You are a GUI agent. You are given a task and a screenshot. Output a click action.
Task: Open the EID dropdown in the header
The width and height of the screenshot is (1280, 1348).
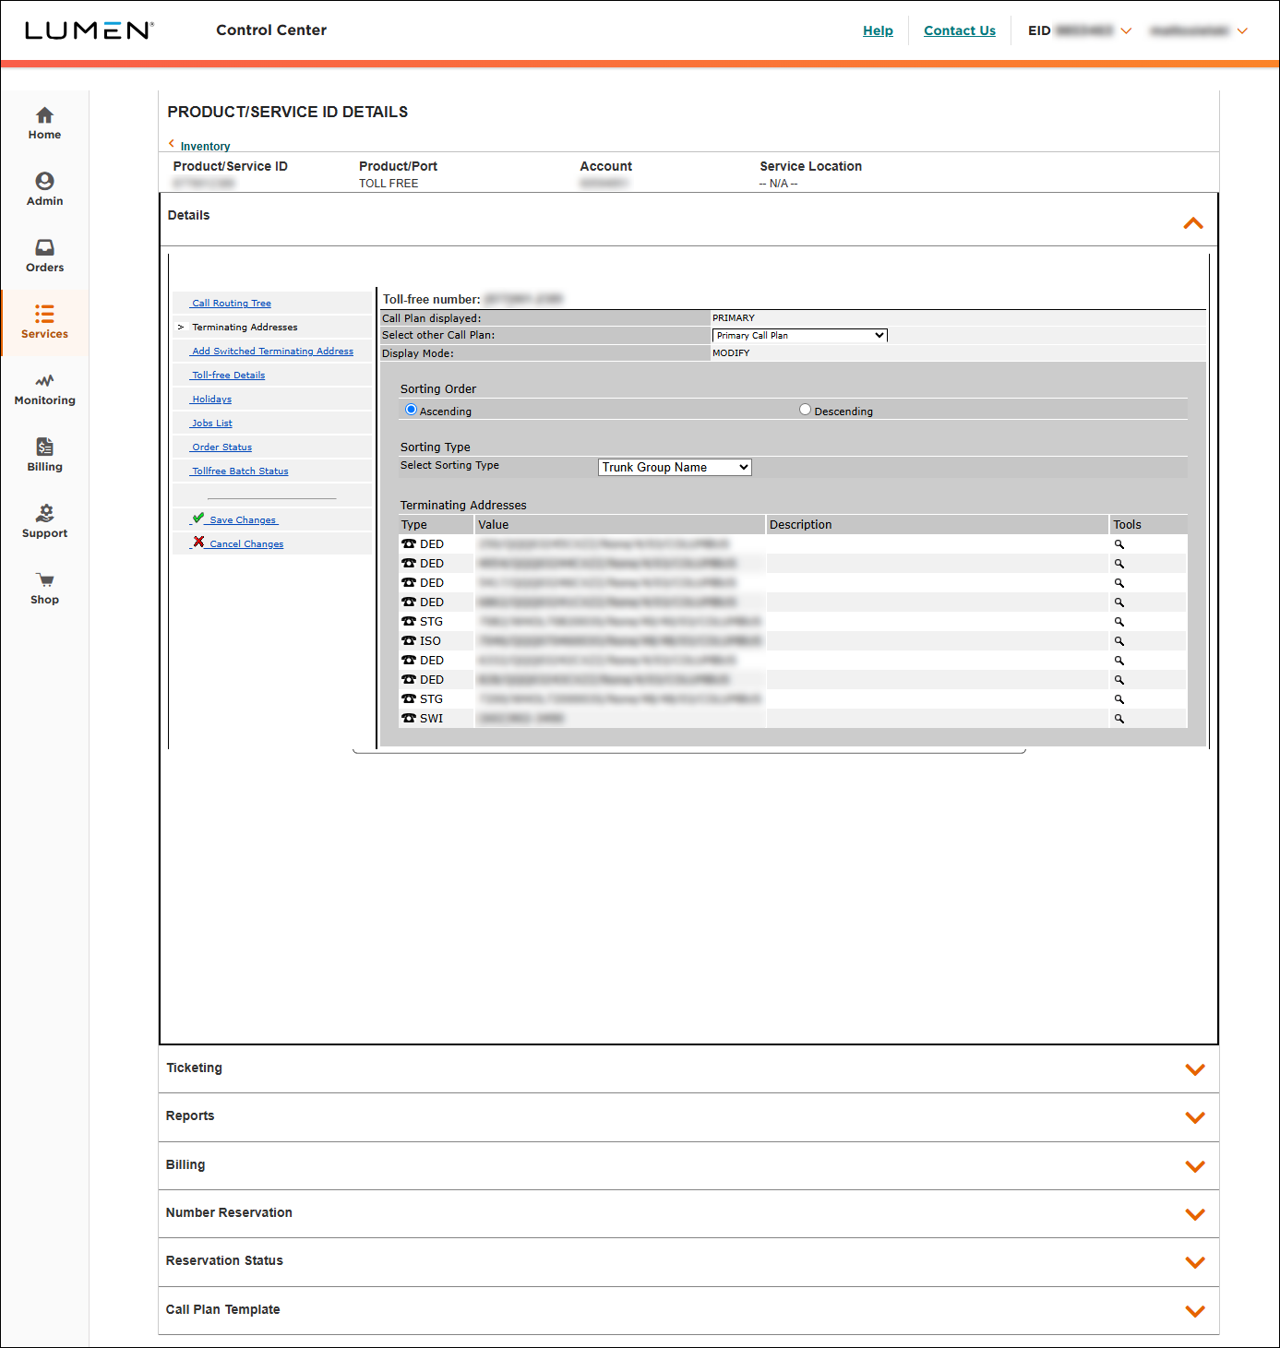pyautogui.click(x=1126, y=30)
